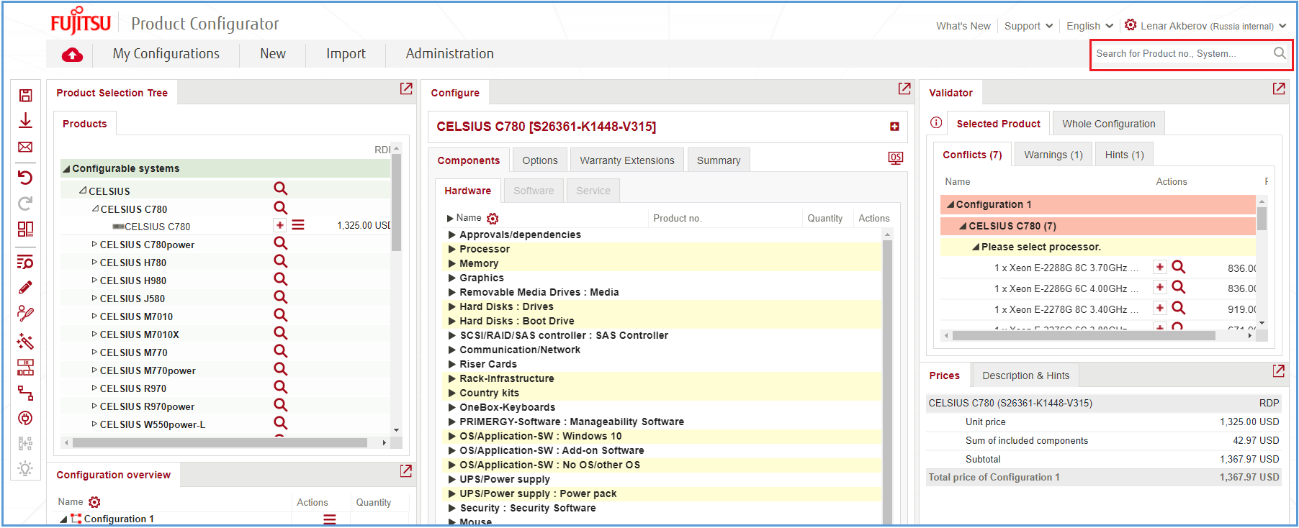1299x528 pixels.
Task: Open hamburger menu on CELSIUS C780 product row
Action: pyautogui.click(x=298, y=225)
